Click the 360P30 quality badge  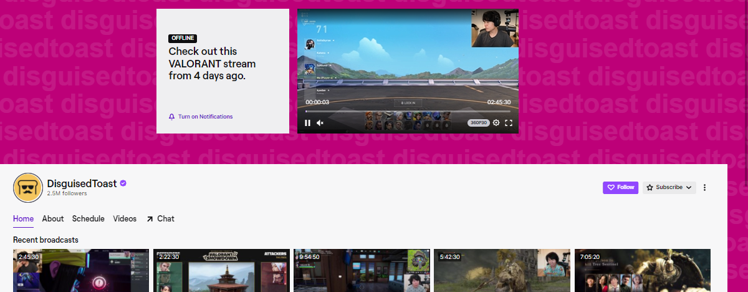[x=478, y=123]
